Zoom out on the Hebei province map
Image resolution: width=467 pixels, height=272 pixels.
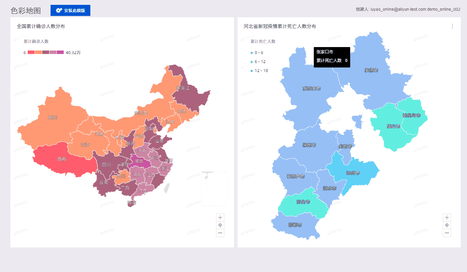tap(447, 233)
